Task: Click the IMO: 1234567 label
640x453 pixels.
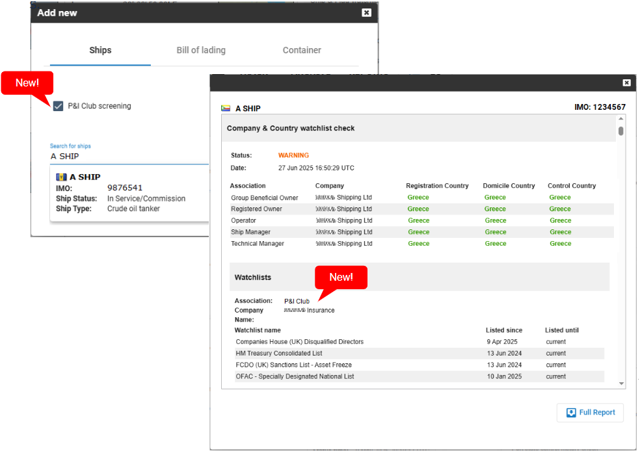Action: (600, 107)
